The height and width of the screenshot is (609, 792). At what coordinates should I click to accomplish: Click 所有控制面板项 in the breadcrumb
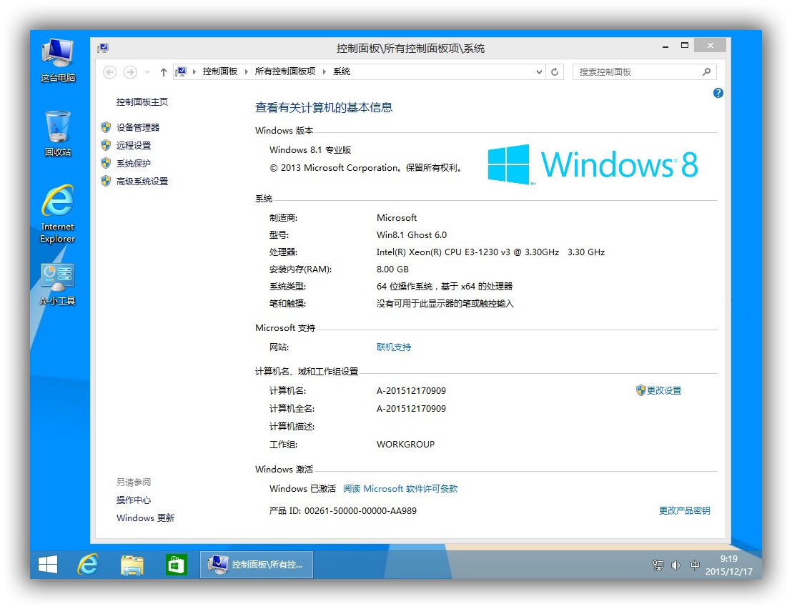tap(285, 71)
